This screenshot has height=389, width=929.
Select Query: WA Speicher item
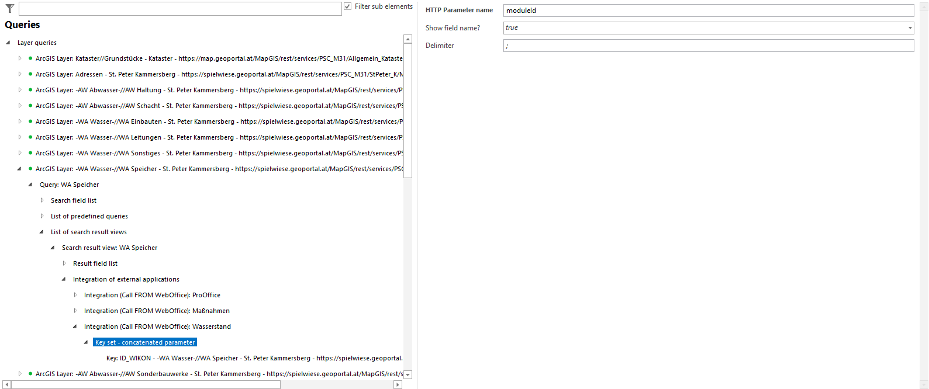[69, 185]
